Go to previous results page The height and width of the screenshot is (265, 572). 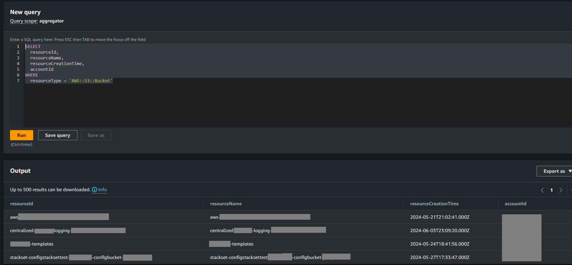point(542,190)
